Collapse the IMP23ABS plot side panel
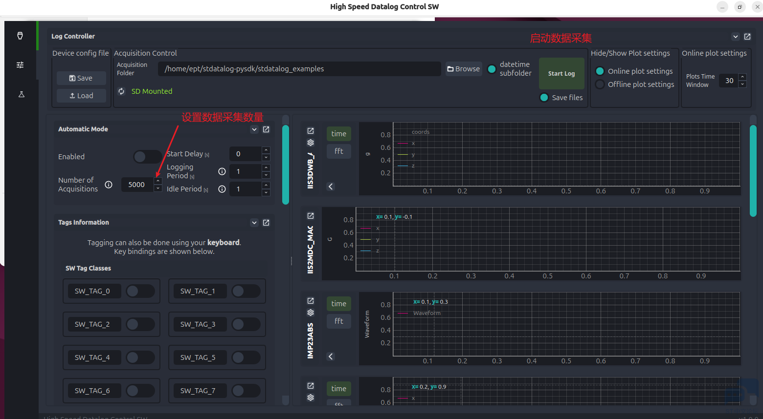The image size is (763, 419). [331, 356]
